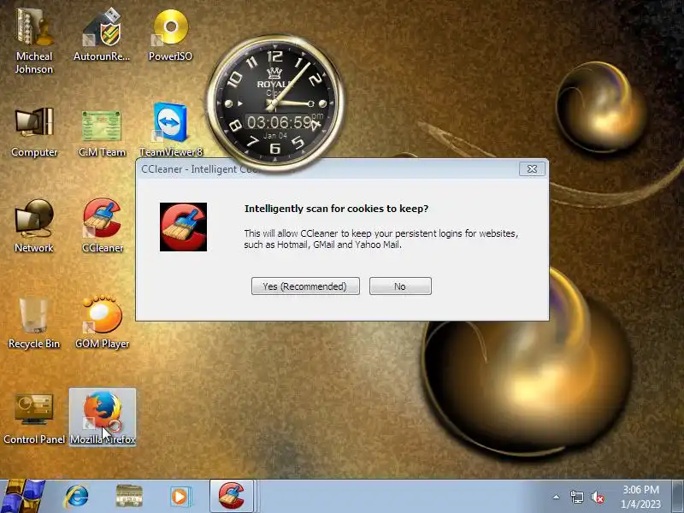684x513 pixels.
Task: Select the Network desktop icon
Action: 34,226
